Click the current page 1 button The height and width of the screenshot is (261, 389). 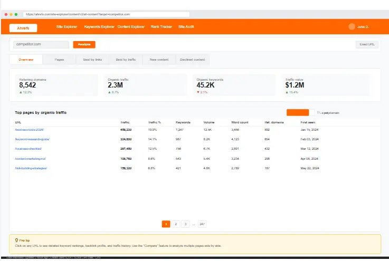(166, 224)
